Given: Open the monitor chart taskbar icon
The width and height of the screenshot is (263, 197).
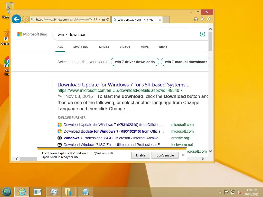Looking at the screenshot, I should pyautogui.click(x=53, y=192).
